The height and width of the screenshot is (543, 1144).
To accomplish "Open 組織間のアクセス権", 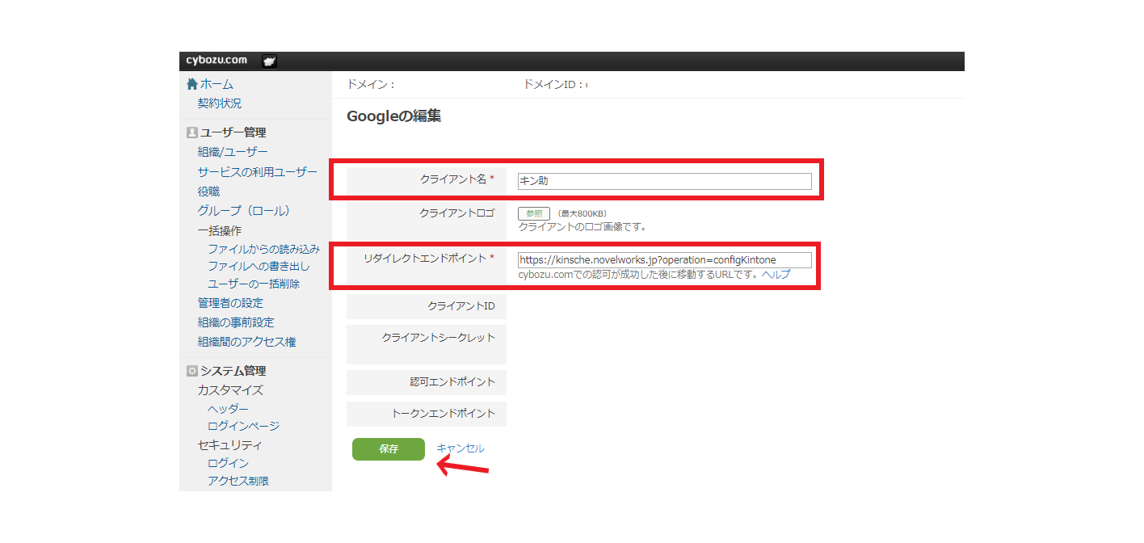I will (246, 342).
